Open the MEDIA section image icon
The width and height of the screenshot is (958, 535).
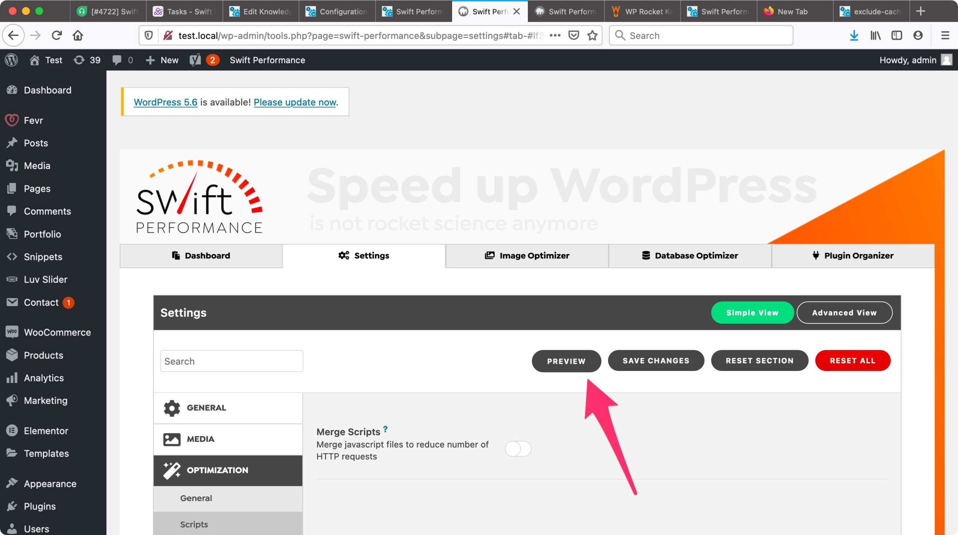tap(172, 439)
